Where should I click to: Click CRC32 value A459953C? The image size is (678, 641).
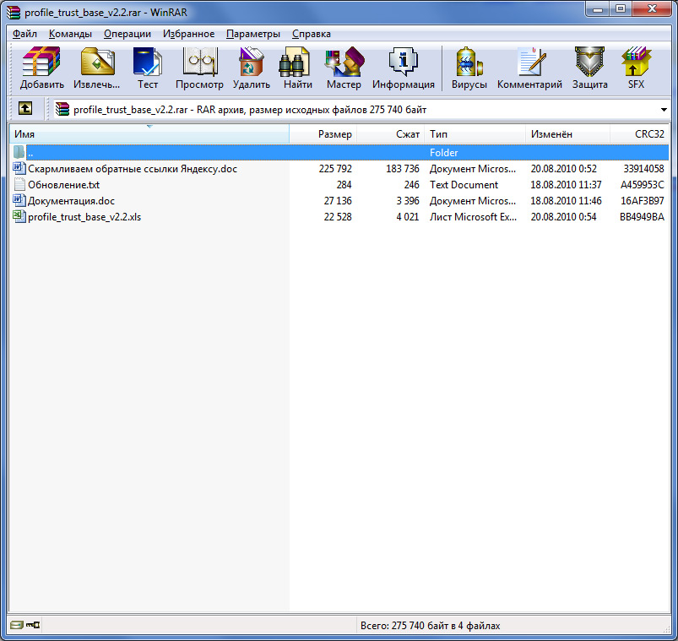[x=642, y=185]
